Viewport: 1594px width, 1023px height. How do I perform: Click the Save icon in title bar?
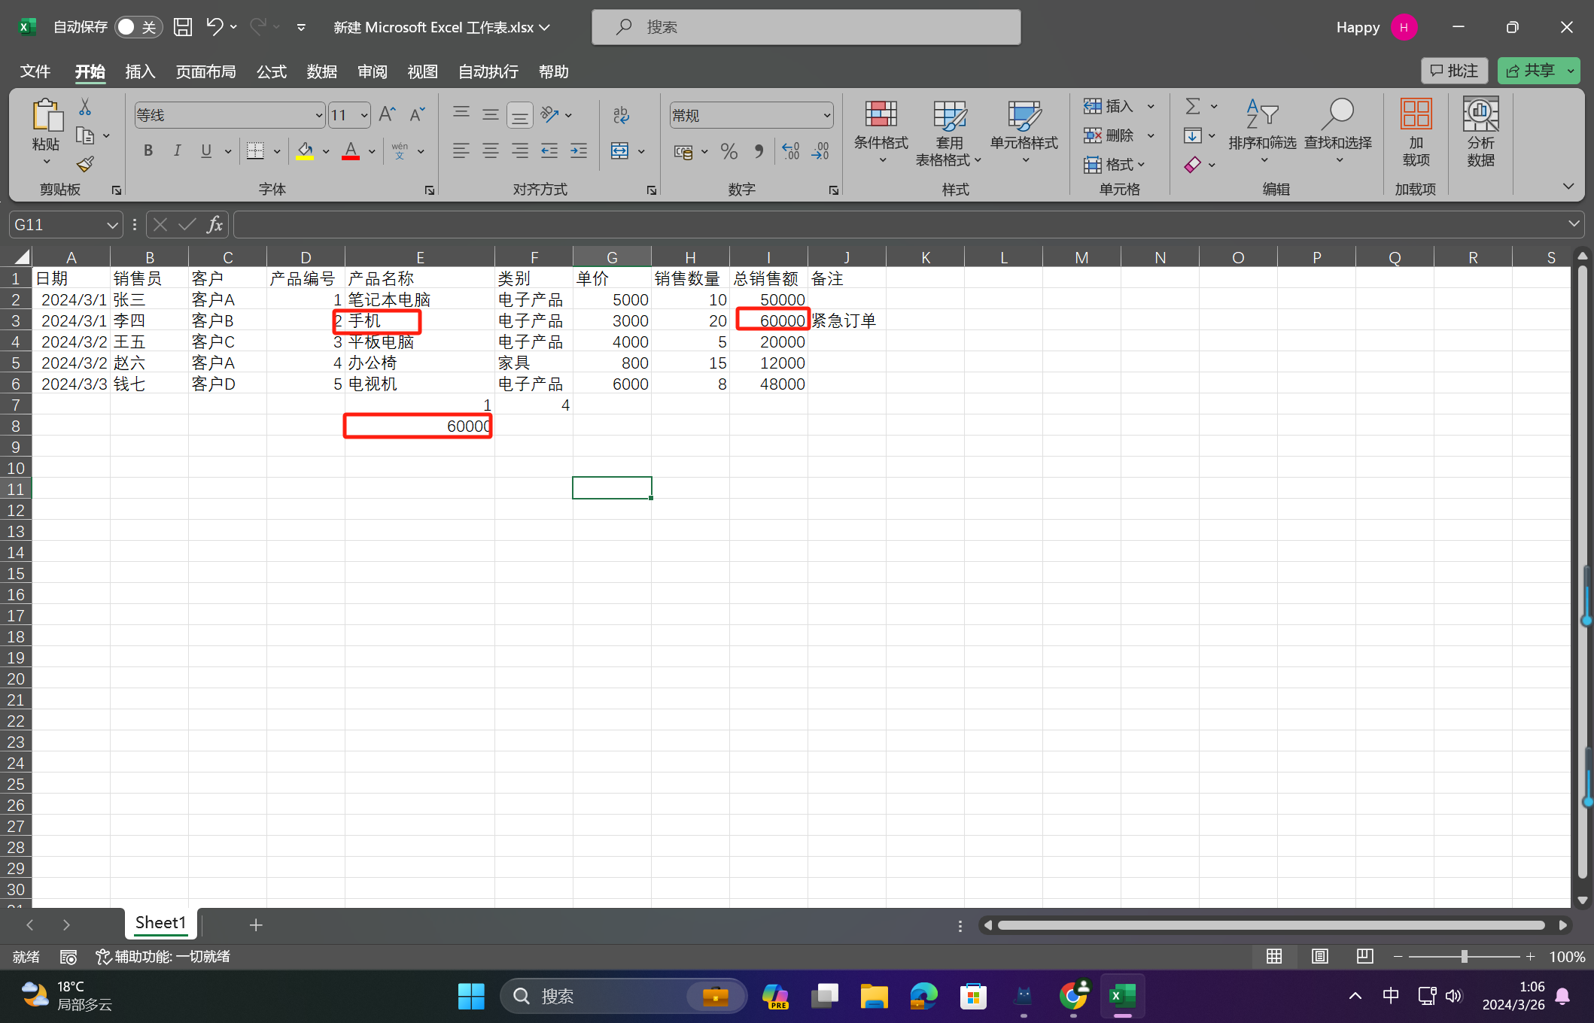pyautogui.click(x=183, y=27)
